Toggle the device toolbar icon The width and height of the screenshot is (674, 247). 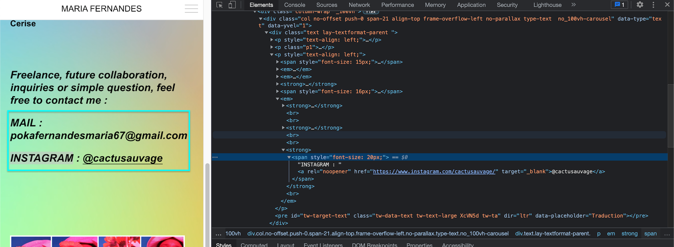tap(232, 5)
